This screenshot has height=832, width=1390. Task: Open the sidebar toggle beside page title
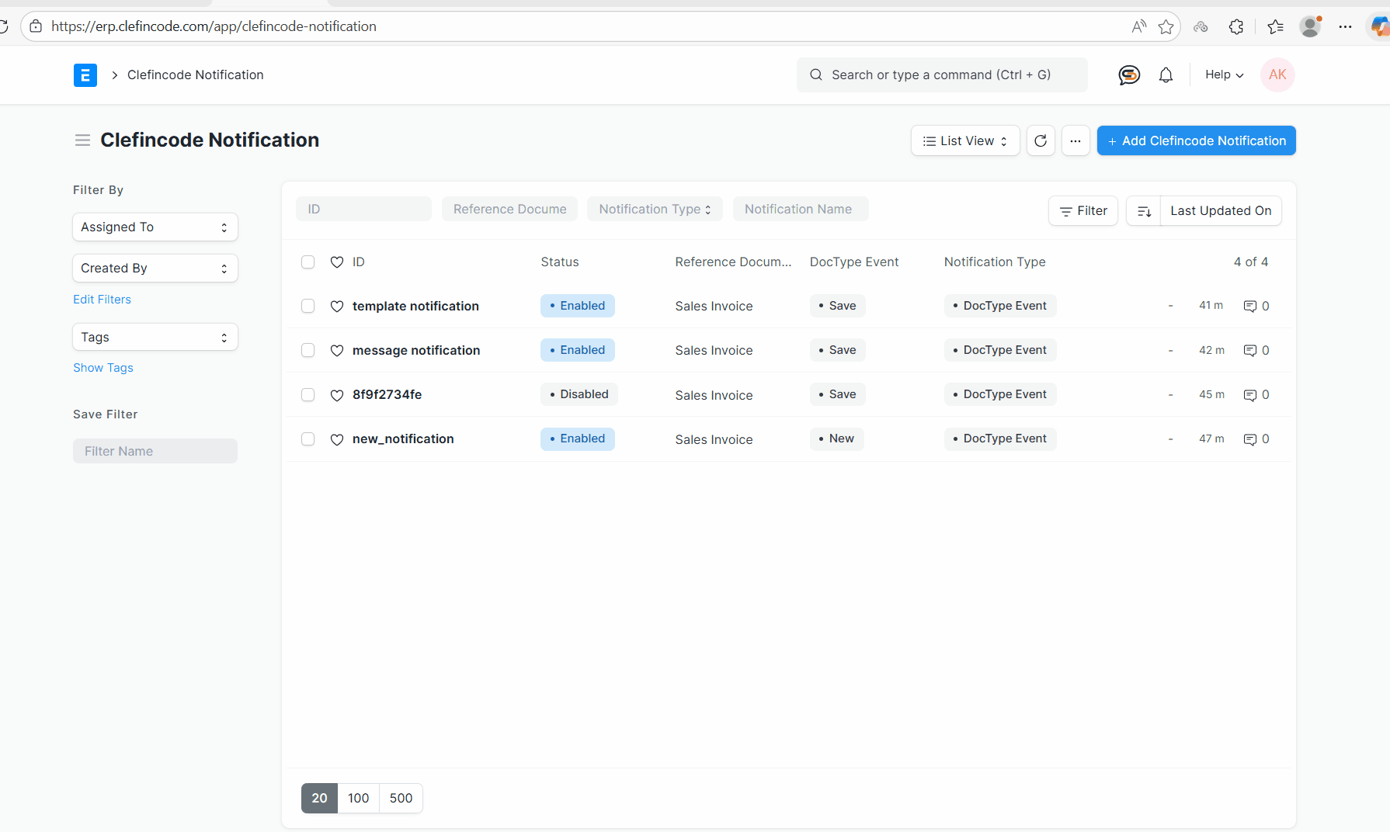[82, 140]
